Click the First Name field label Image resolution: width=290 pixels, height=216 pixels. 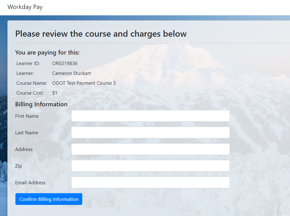click(27, 116)
